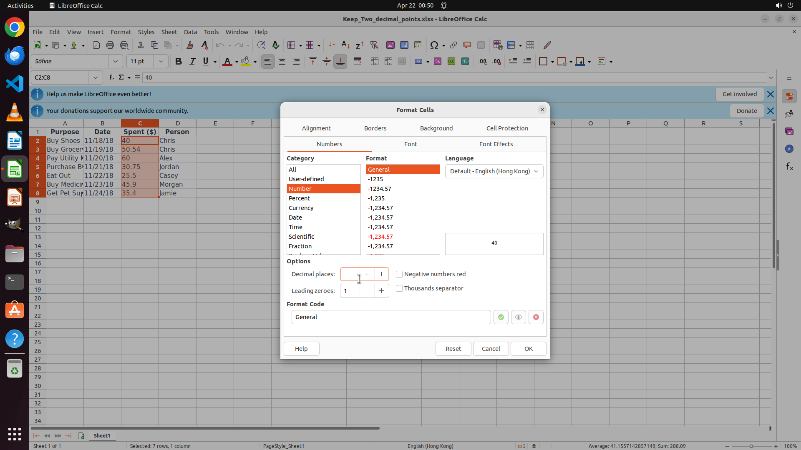Viewport: 801px width, 450px height.
Task: Click the Center Horizontally alignment icon
Action: [x=282, y=61]
